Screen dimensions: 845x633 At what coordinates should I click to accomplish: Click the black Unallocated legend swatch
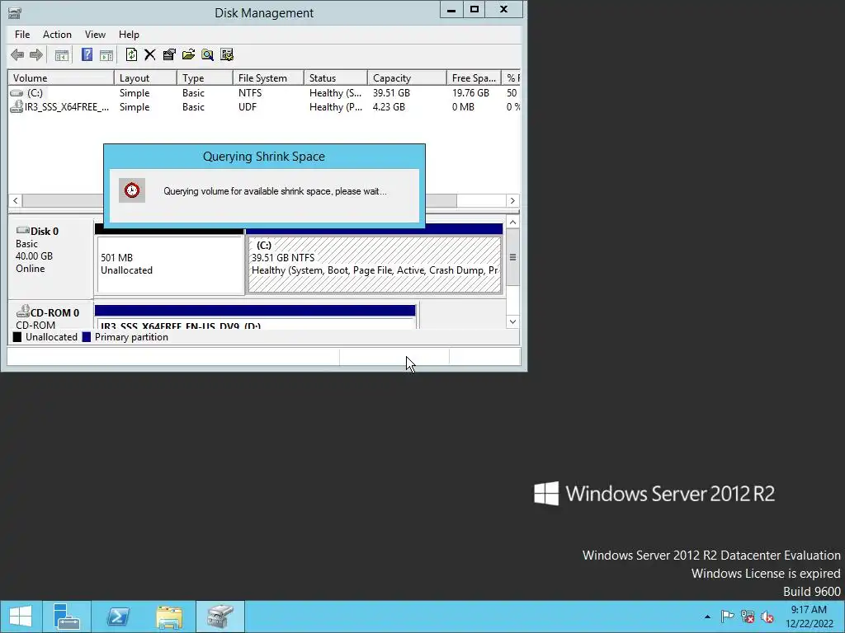click(17, 337)
